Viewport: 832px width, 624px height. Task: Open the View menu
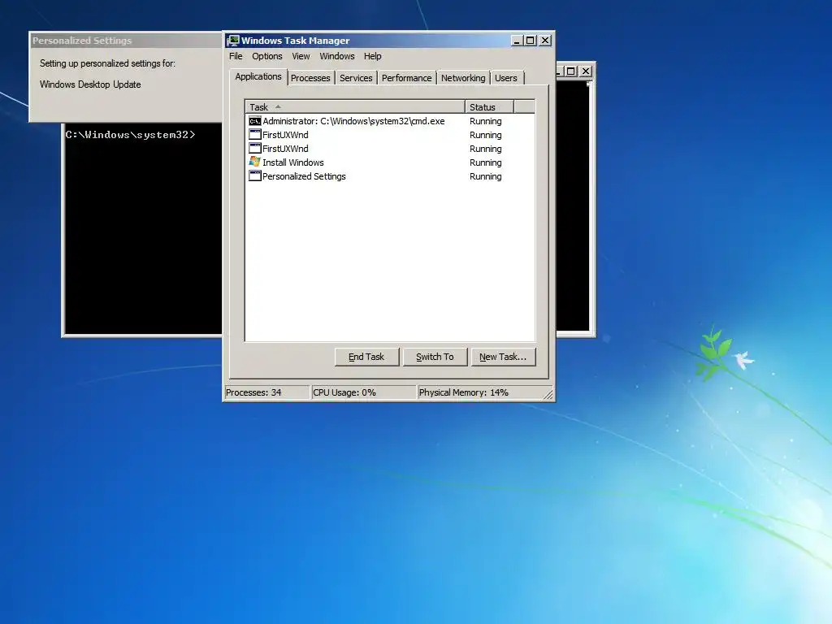tap(301, 56)
